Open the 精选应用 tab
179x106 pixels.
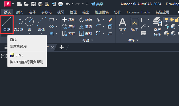click(x=162, y=12)
